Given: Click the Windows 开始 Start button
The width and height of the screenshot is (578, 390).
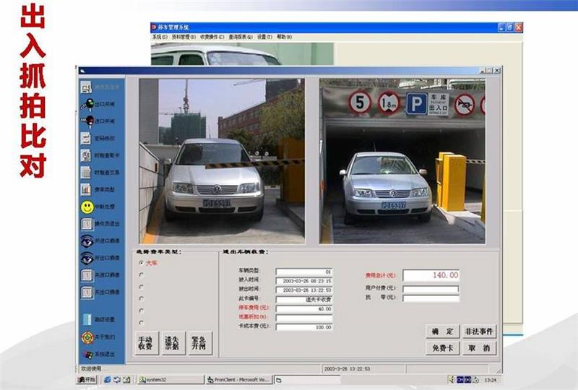Looking at the screenshot, I should coord(87,379).
